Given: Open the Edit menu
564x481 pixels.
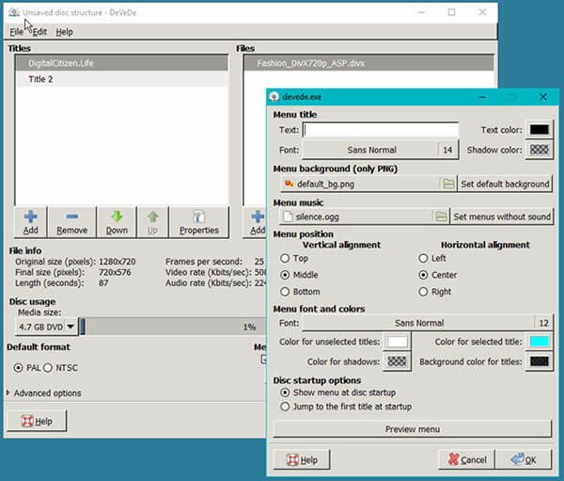Looking at the screenshot, I should 39,32.
